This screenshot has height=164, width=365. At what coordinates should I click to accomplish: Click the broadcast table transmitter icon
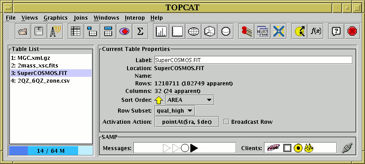click(x=55, y=31)
